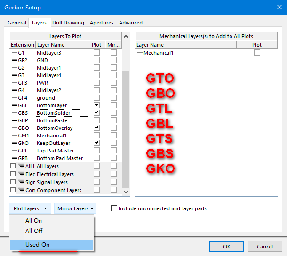Click the layer icon beside the GBL extension
Image resolution: width=287 pixels, height=256 pixels.
point(14,105)
